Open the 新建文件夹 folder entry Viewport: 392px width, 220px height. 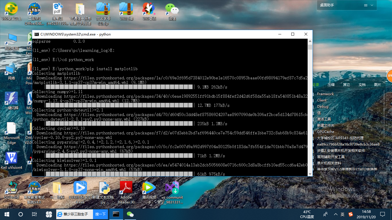[326, 125]
